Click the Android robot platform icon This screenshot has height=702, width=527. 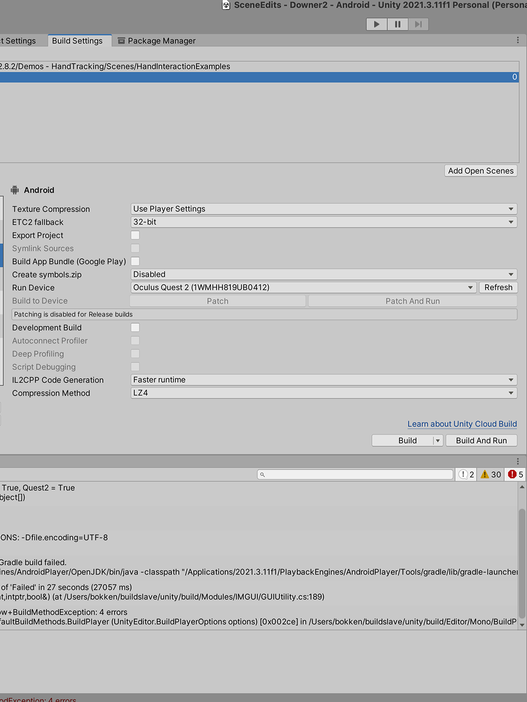[15, 190]
